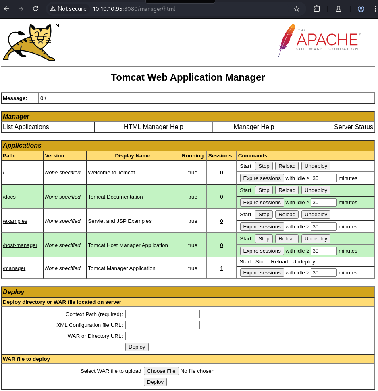Reload the Tomcat Host Manager Application

287,238
